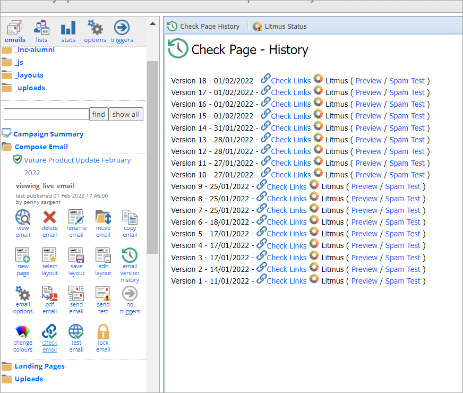
Task: Click the Litmus icon on Version 15 row
Action: (x=318, y=114)
